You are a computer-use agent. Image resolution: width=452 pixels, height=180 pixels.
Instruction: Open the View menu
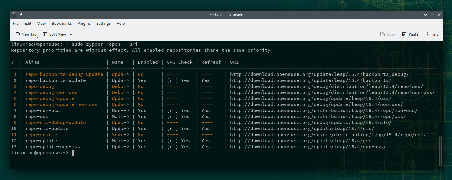tap(42, 23)
